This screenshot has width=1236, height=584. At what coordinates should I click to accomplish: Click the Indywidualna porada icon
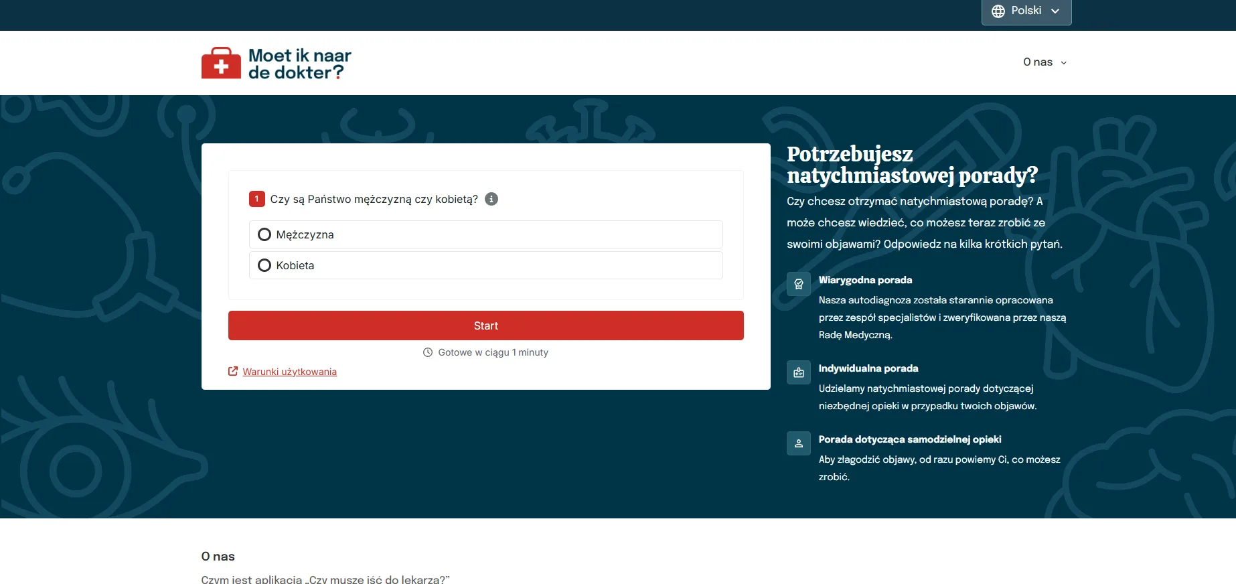(798, 373)
